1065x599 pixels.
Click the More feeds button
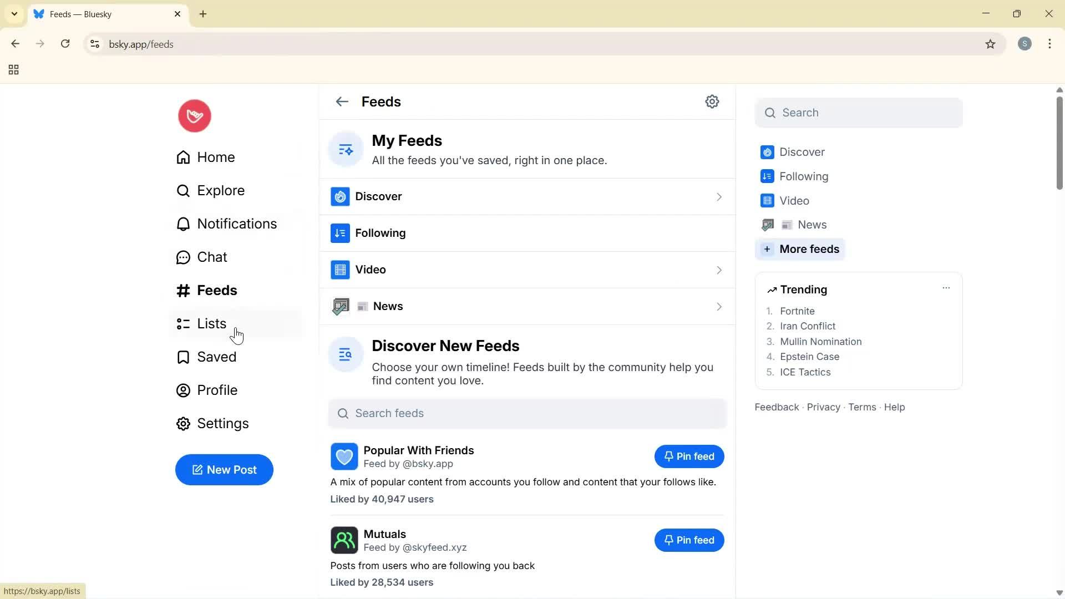coord(799,249)
